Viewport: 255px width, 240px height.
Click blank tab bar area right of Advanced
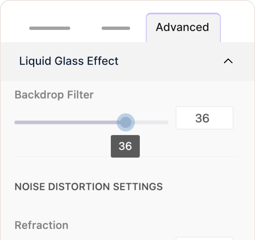238,28
